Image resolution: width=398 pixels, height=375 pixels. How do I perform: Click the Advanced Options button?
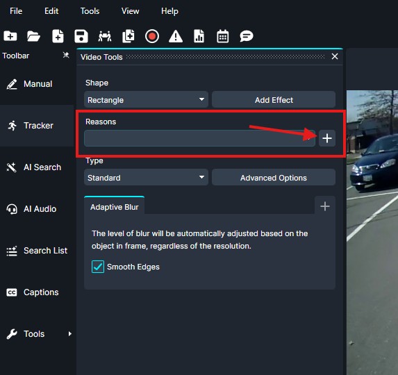(x=274, y=177)
